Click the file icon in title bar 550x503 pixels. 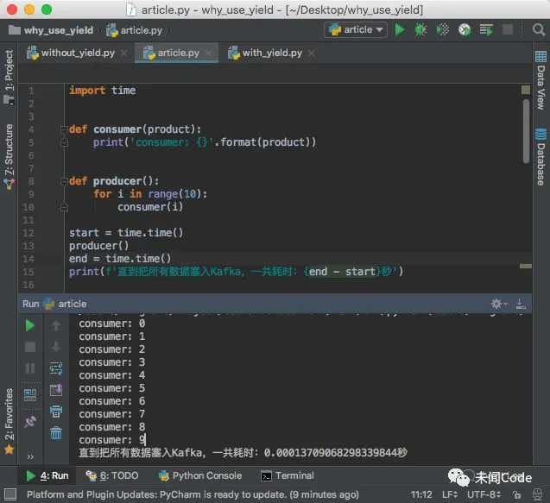(x=131, y=9)
